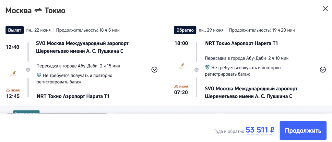Click the swap arrows icon in the title
The image size is (332, 142).
click(x=38, y=10)
